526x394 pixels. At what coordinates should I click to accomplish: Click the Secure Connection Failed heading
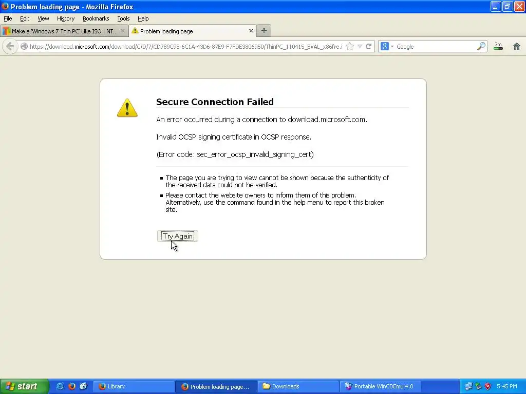click(215, 102)
